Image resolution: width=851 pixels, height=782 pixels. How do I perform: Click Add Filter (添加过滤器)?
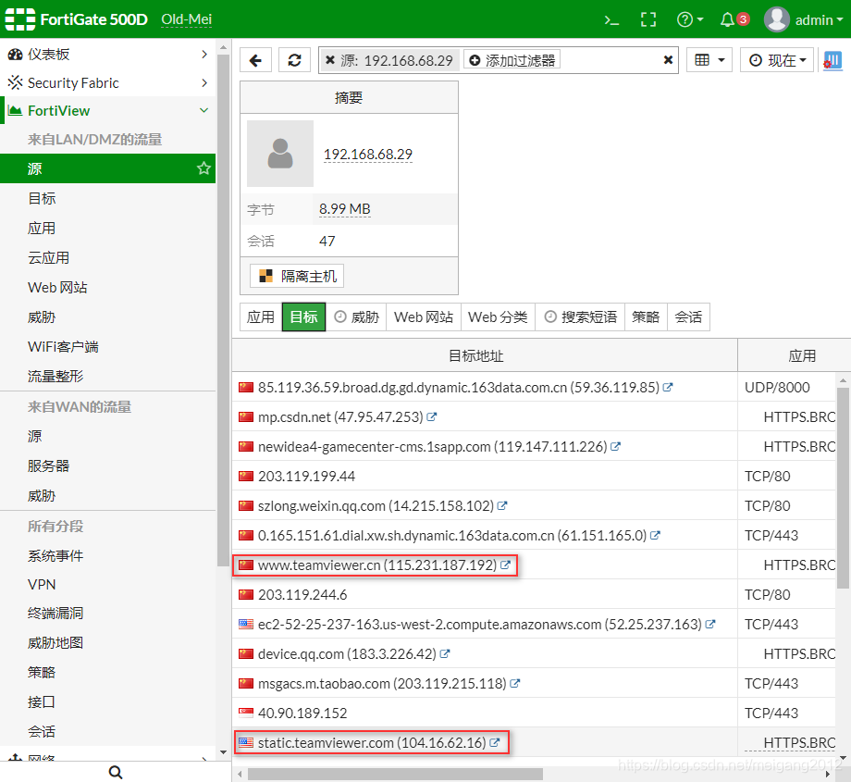[x=512, y=60]
